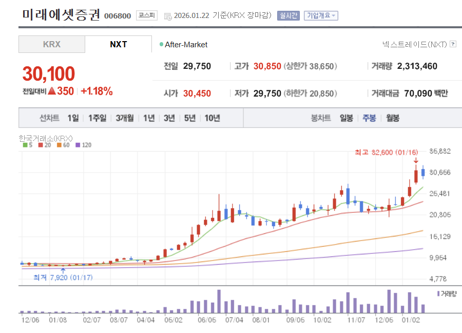
Task: Click the calendar clock icon beside the date
Action: coord(168,16)
